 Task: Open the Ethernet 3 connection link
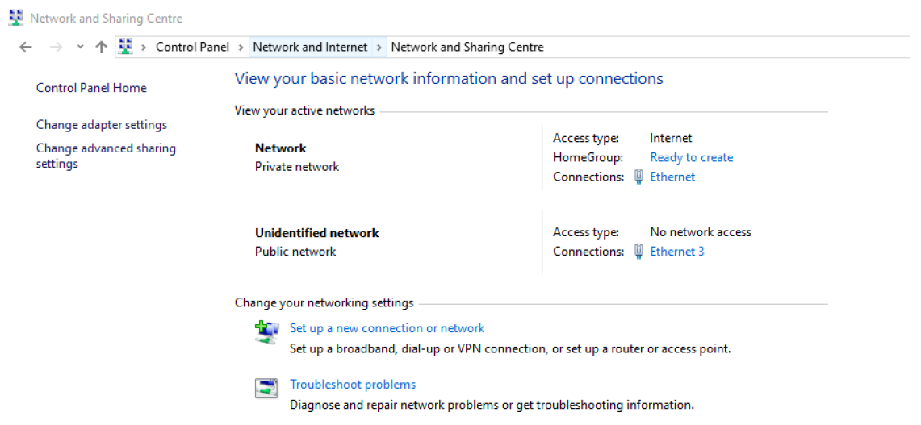pyautogui.click(x=676, y=252)
